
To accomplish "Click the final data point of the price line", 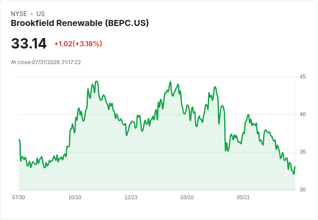I will coord(295,167).
